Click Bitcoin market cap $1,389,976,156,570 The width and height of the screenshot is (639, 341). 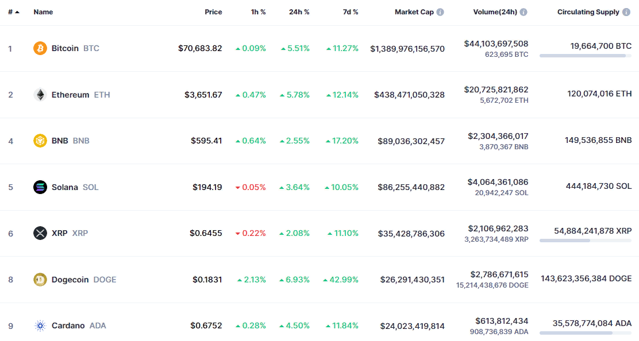[x=407, y=49]
